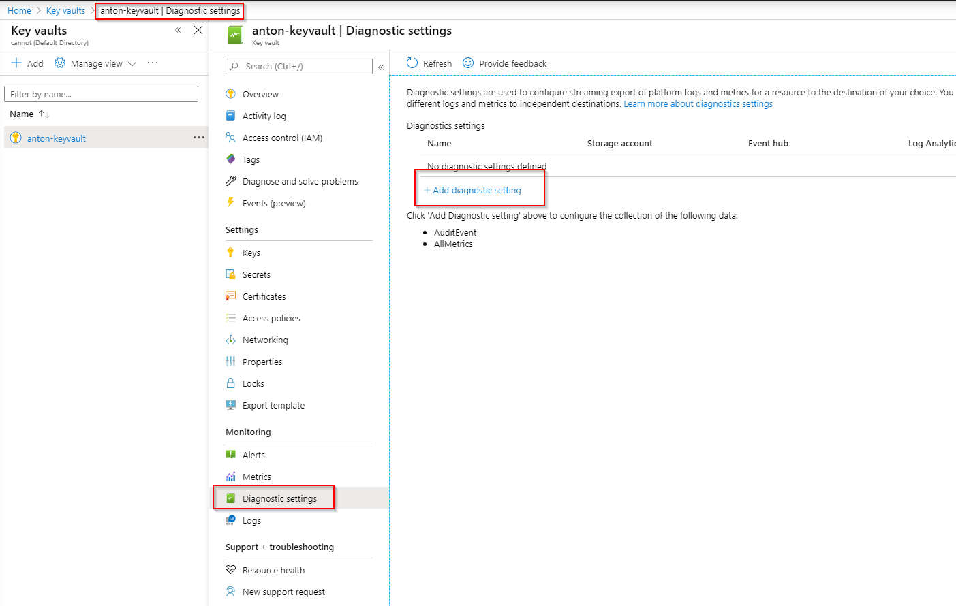The height and width of the screenshot is (606, 956).
Task: Click the AllMetrics bullet text
Action: [453, 244]
